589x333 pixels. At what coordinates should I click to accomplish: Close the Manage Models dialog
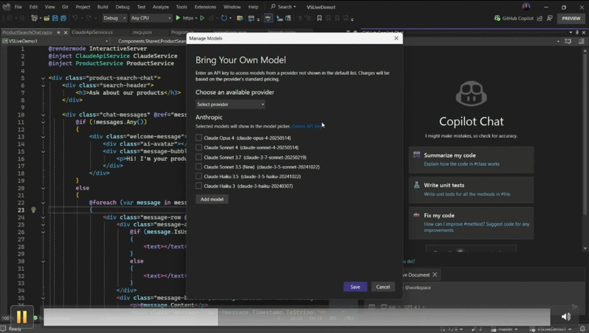(396, 39)
